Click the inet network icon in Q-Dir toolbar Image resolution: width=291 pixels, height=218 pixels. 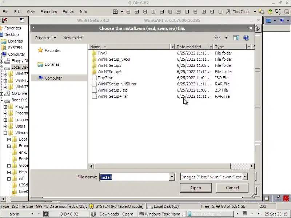[x=228, y=12]
